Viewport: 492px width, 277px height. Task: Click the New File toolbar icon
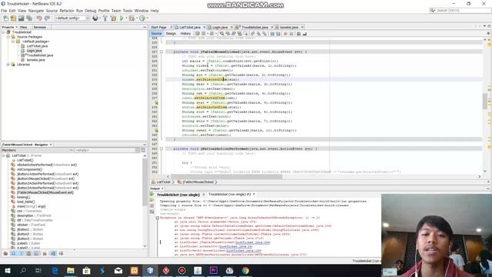(x=5, y=18)
